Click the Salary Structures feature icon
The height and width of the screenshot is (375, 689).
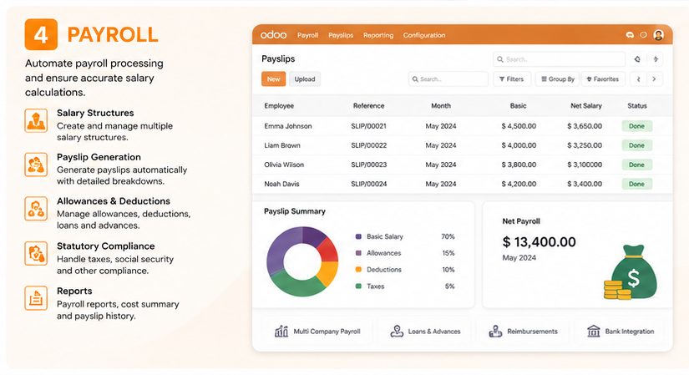(x=36, y=120)
